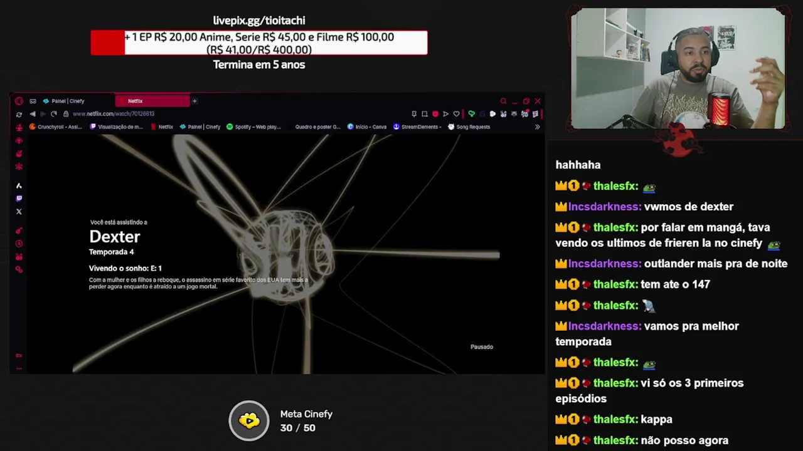Viewport: 803px width, 451px height.
Task: Open the red gears settings sidebar icon
Action: pos(19,269)
